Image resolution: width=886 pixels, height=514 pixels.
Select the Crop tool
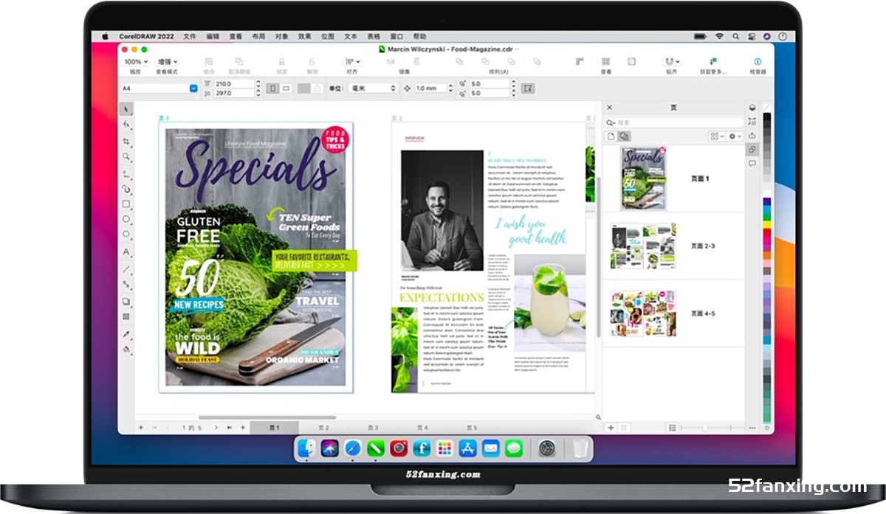tap(126, 141)
